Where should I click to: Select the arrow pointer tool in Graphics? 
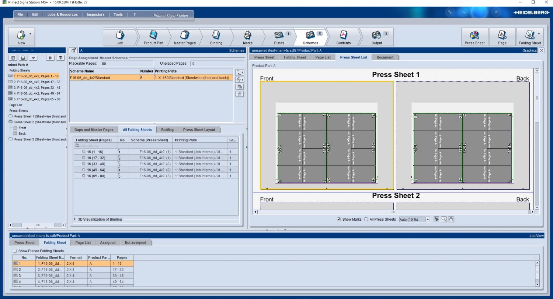click(437, 219)
